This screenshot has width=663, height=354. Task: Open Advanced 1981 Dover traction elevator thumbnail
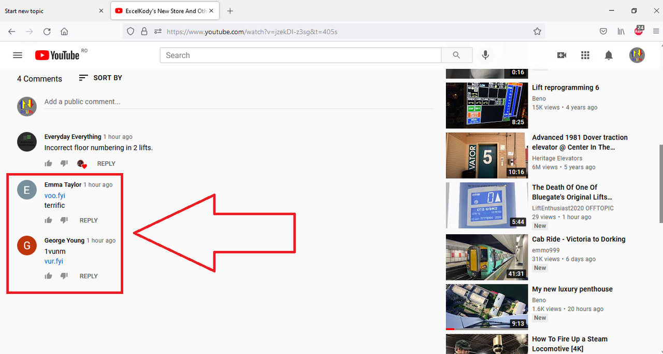coord(487,155)
